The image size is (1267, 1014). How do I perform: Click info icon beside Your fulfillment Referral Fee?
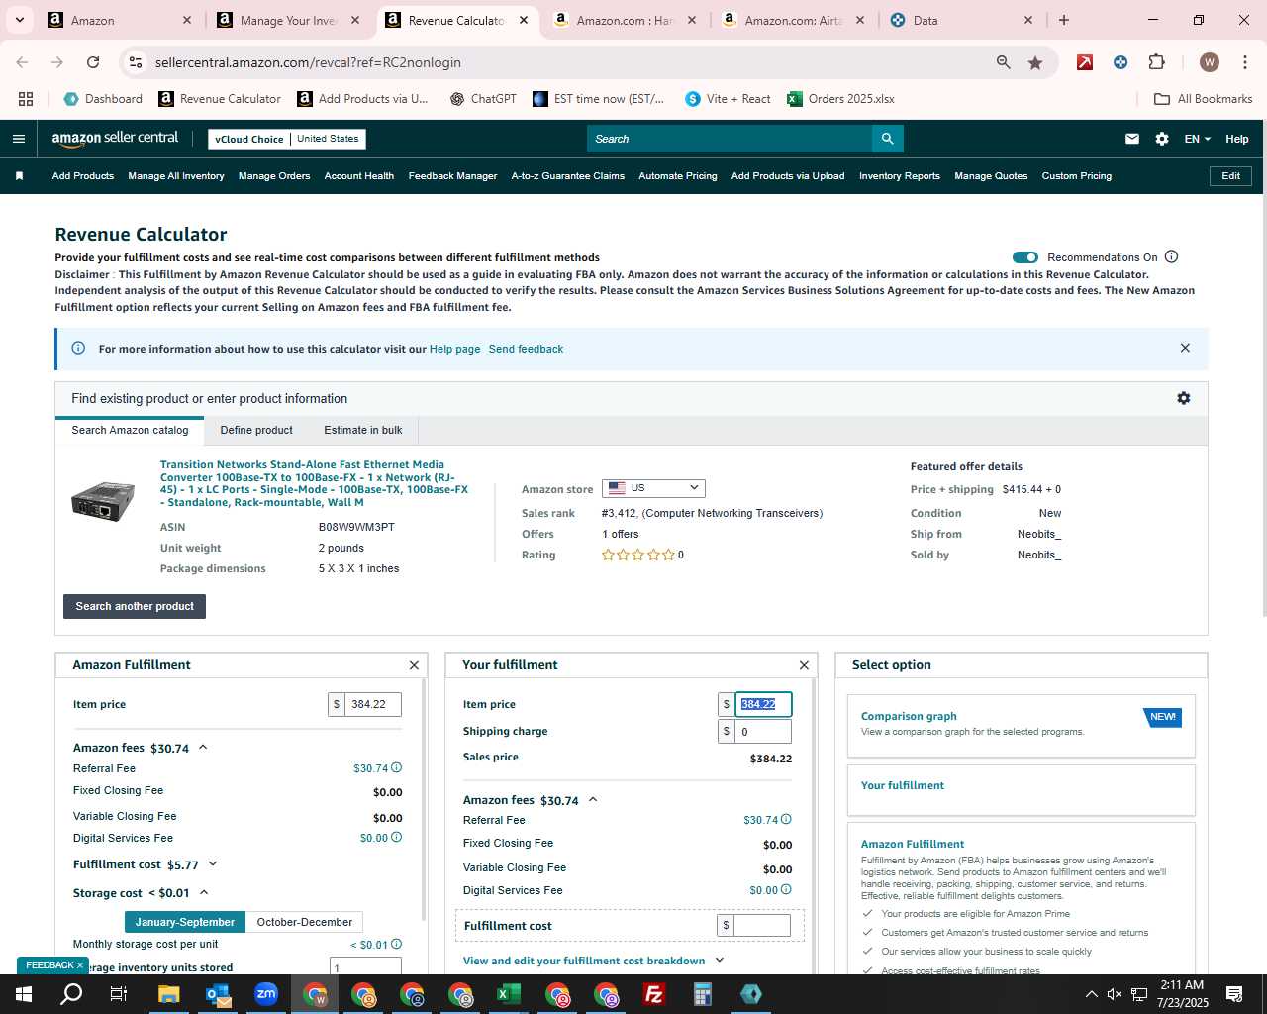tap(787, 819)
